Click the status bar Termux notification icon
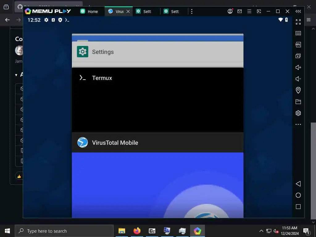316x237 pixels. 67,20
